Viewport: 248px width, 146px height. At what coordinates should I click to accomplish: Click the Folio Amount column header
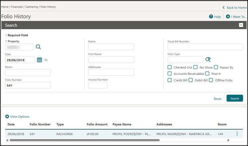pos(97,124)
